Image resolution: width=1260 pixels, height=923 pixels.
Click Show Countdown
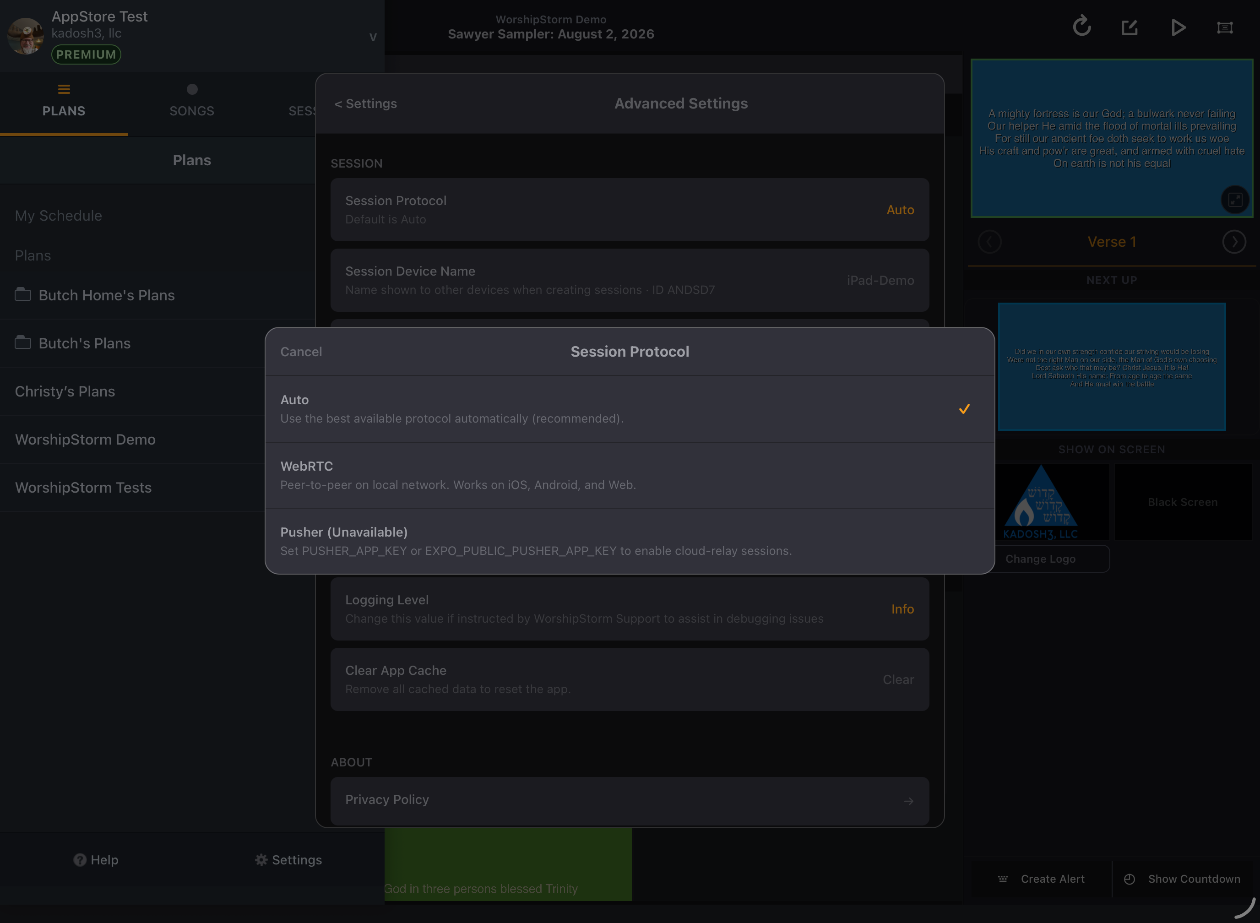1182,879
